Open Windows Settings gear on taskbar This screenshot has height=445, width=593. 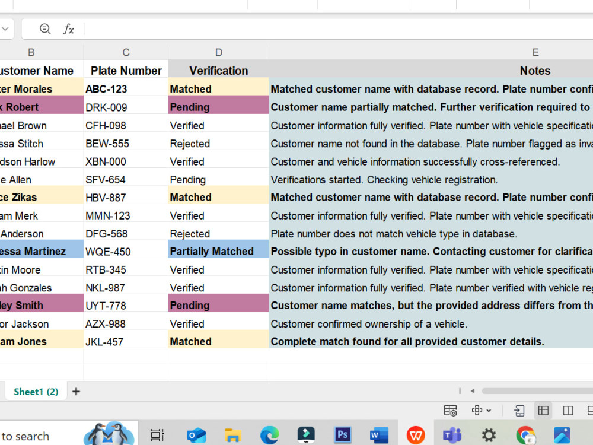489,435
